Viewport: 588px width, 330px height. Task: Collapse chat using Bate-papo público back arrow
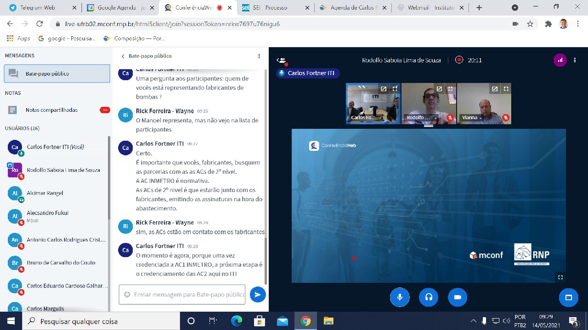[123, 56]
